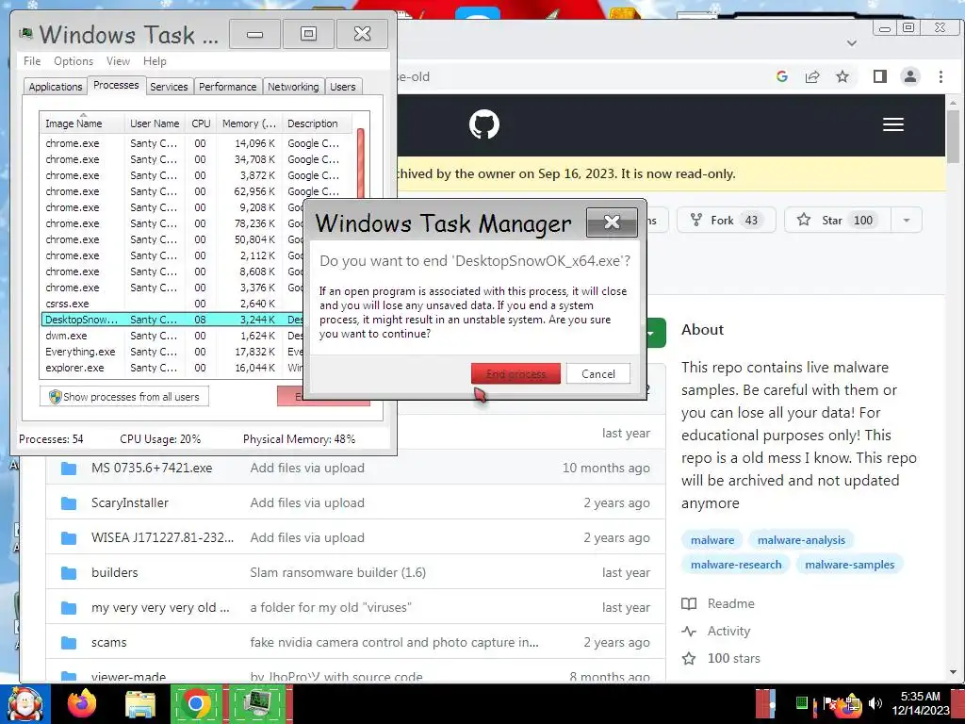
Task: Click the malware topic tag
Action: click(712, 540)
